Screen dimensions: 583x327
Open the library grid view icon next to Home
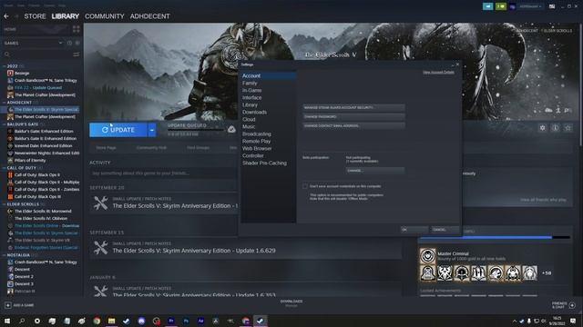pos(77,29)
